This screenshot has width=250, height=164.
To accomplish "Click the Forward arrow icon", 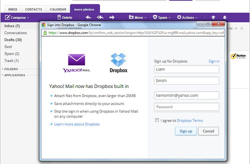I will (112, 17).
